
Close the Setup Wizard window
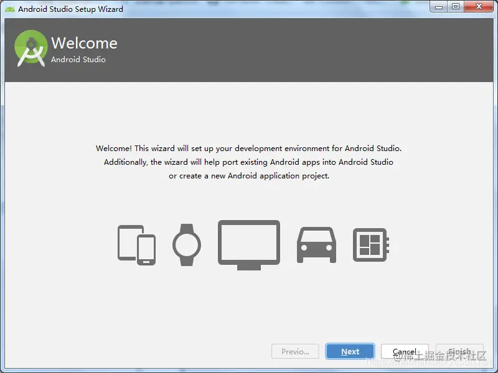pyautogui.click(x=479, y=6)
